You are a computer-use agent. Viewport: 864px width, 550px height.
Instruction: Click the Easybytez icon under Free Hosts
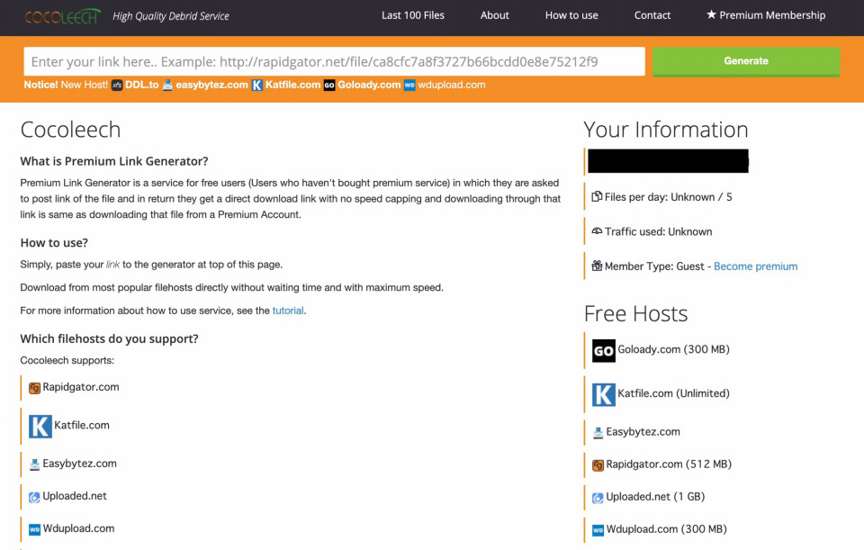tap(598, 433)
